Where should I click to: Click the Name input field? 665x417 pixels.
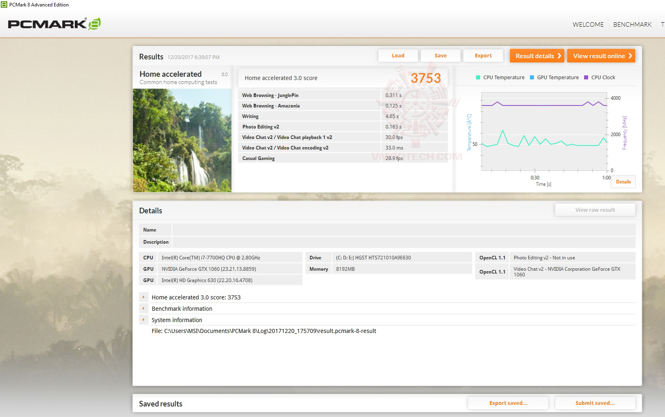coord(404,230)
